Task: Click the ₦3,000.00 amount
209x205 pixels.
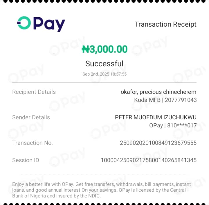Action: pos(105,49)
